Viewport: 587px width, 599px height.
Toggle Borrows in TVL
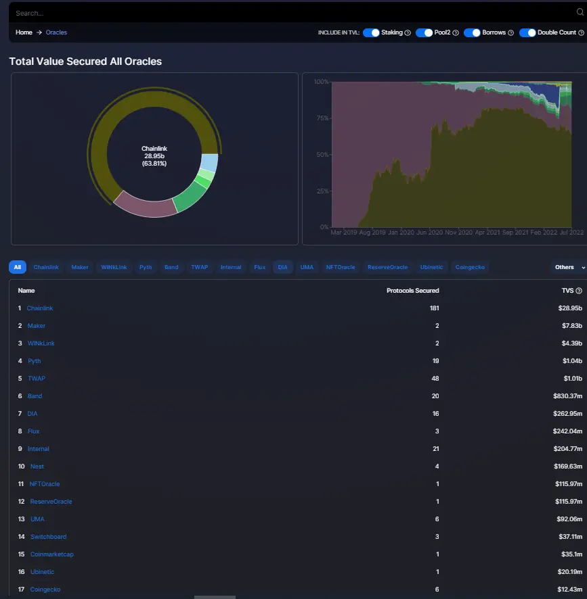472,32
